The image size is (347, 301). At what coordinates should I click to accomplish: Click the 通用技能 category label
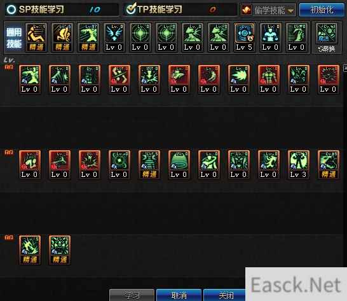tap(14, 38)
